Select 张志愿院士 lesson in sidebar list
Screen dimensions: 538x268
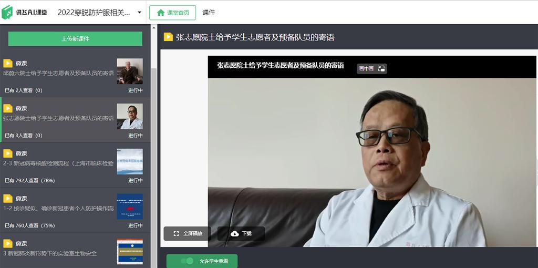58,119
